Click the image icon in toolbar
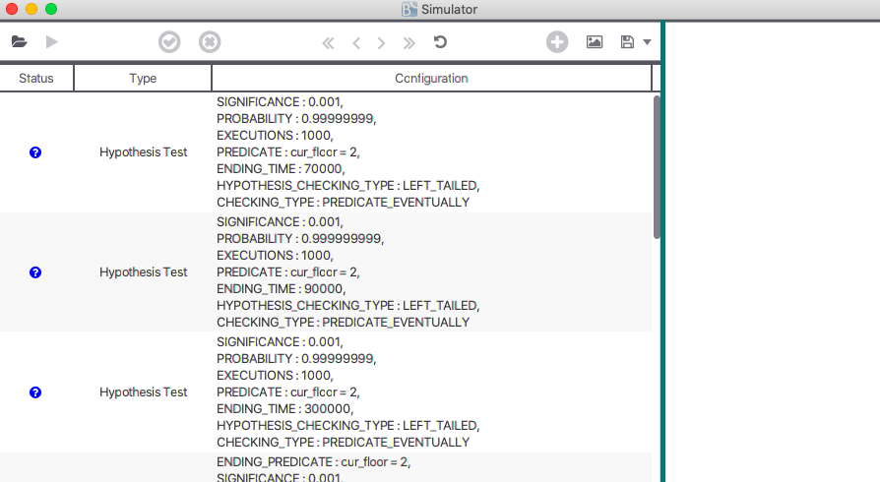 tap(595, 42)
